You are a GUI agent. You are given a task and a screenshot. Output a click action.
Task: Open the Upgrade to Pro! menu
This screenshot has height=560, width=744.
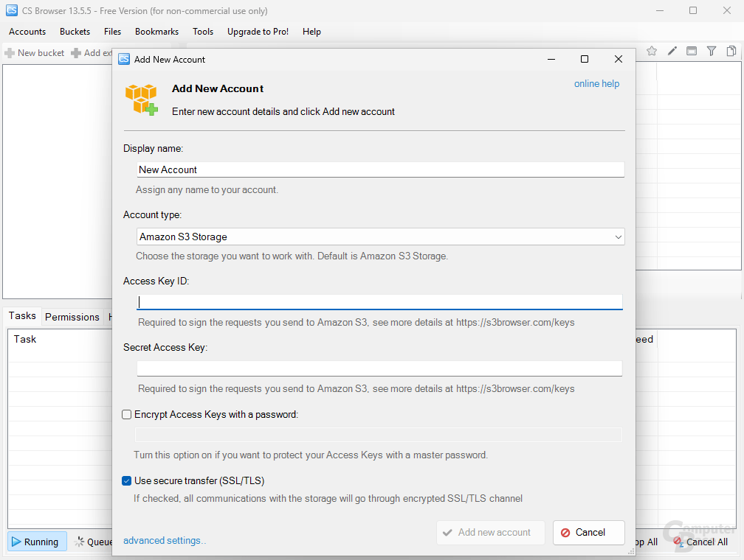click(258, 32)
